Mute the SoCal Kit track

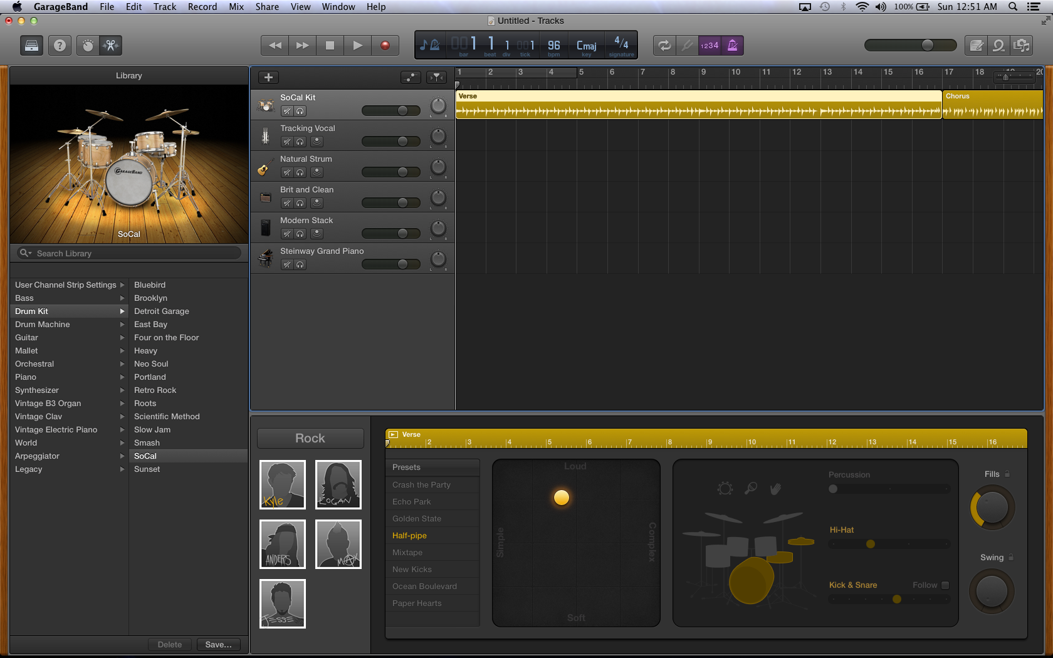tap(286, 111)
